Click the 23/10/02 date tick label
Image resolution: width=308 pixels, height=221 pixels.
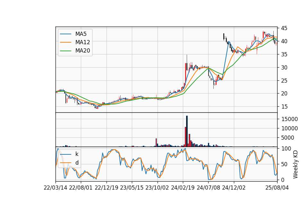pyautogui.click(x=157, y=188)
